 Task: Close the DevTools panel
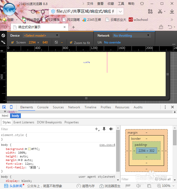[173, 107]
